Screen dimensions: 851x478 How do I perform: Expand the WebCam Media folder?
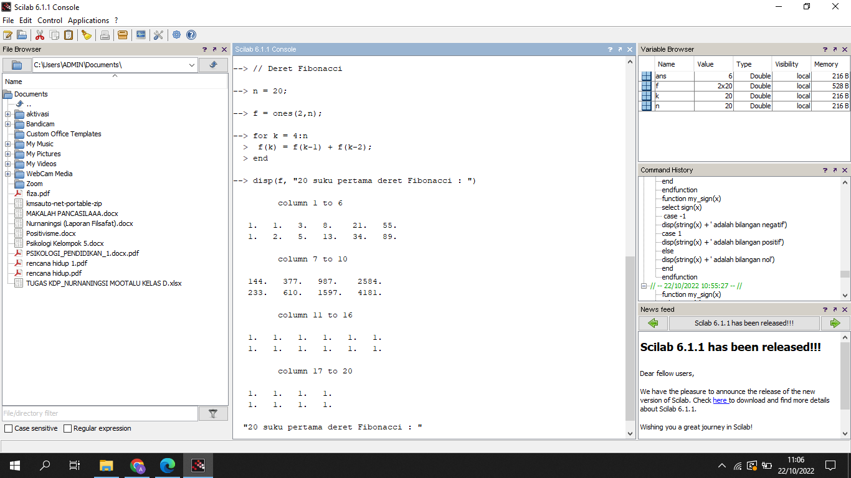click(x=7, y=174)
